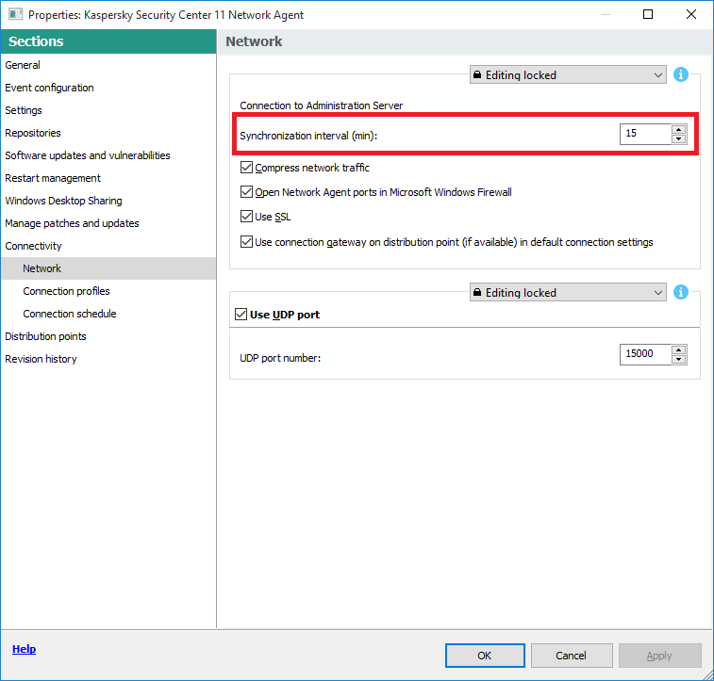Toggle Compress network traffic checkbox
Viewport: 714px width, 681px height.
coord(246,168)
